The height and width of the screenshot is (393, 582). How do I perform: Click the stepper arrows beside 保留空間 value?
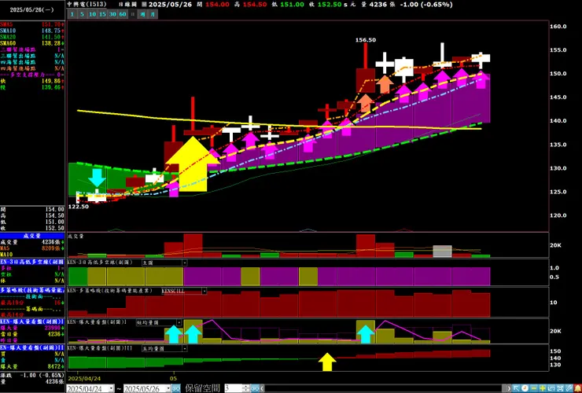coord(245,388)
